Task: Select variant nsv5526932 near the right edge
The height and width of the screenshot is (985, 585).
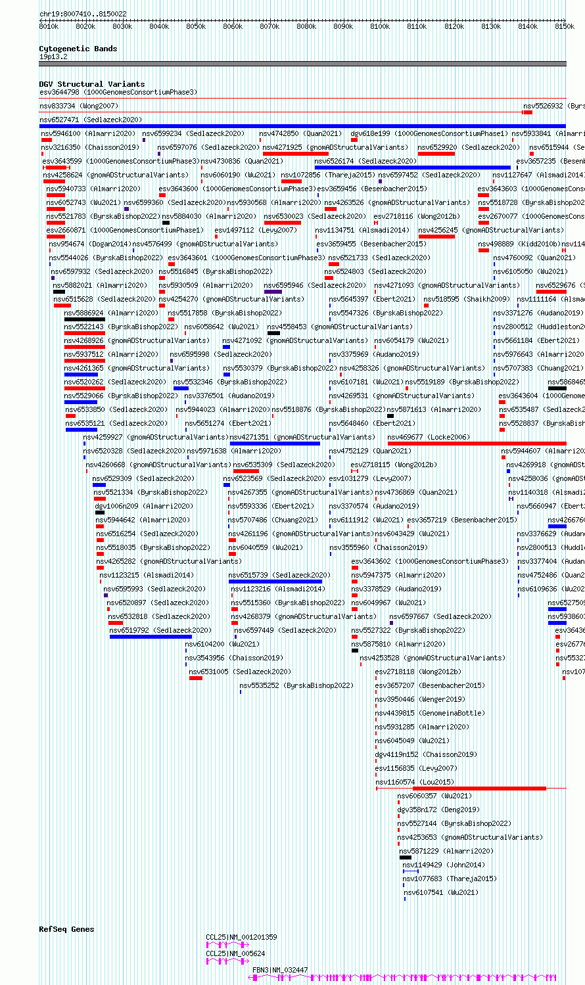Action: tap(554, 106)
